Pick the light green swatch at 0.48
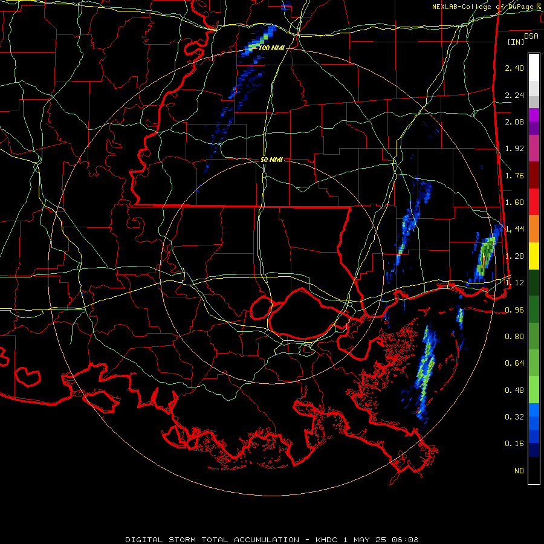 click(534, 390)
